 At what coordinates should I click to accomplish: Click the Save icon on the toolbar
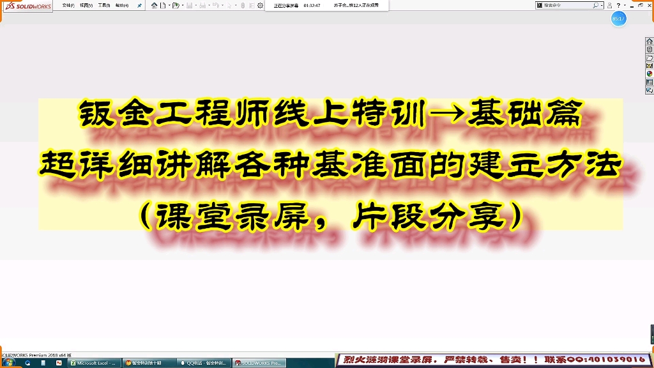click(190, 5)
